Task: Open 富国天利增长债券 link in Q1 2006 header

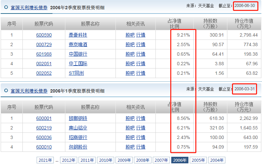Action: [29, 91]
